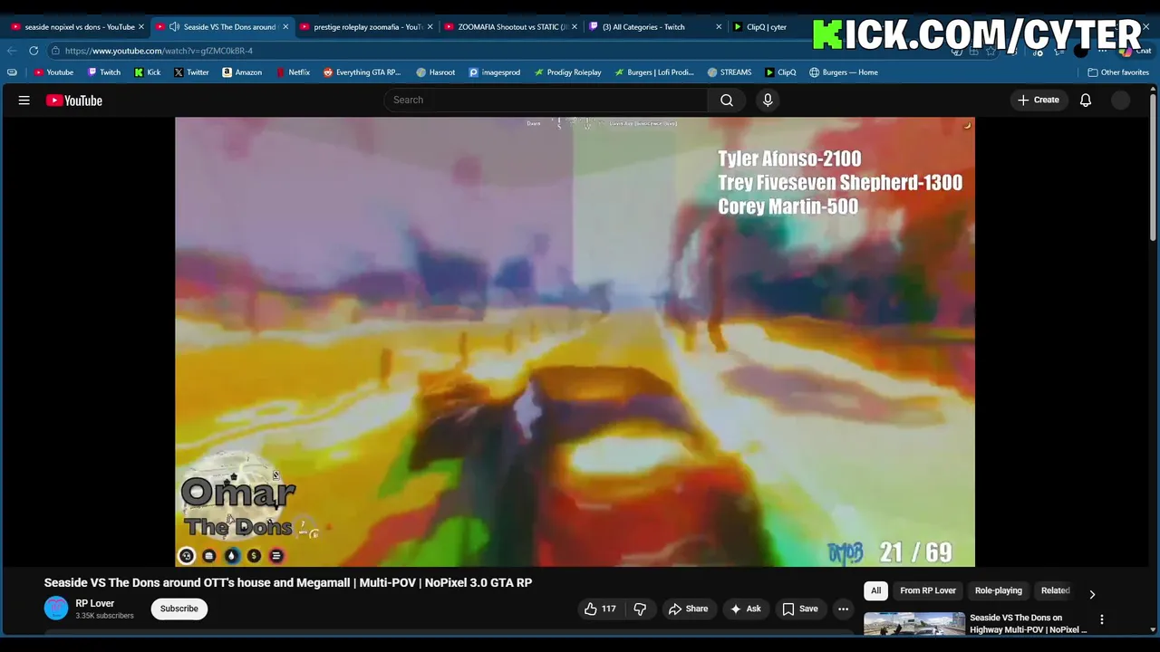Open the Amazon bookmark
Image resolution: width=1160 pixels, height=652 pixels.
pyautogui.click(x=242, y=72)
